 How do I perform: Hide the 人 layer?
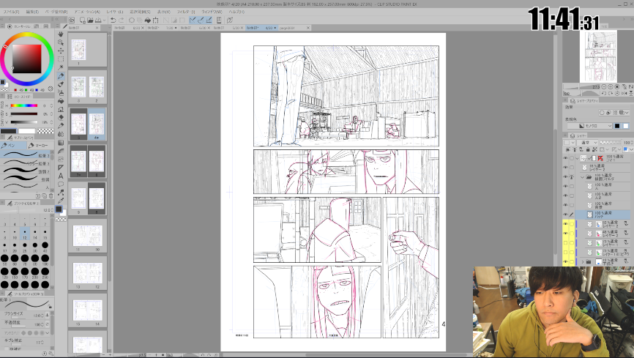[x=565, y=186]
